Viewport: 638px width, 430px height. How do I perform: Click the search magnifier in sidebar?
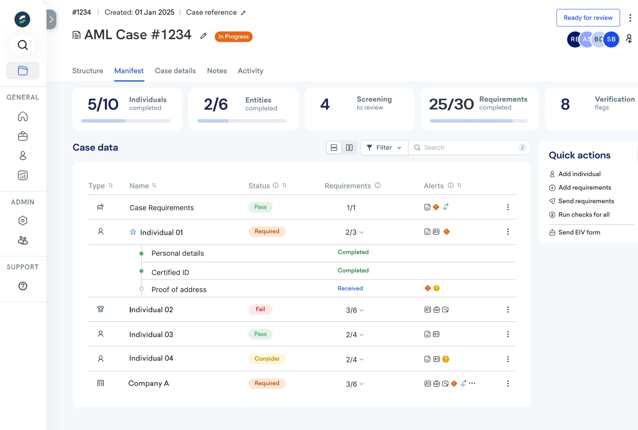point(23,45)
